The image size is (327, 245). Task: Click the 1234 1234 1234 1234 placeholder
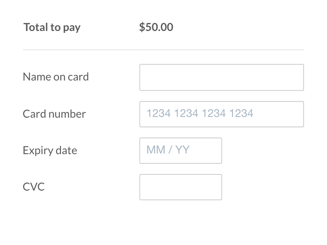[x=200, y=114]
